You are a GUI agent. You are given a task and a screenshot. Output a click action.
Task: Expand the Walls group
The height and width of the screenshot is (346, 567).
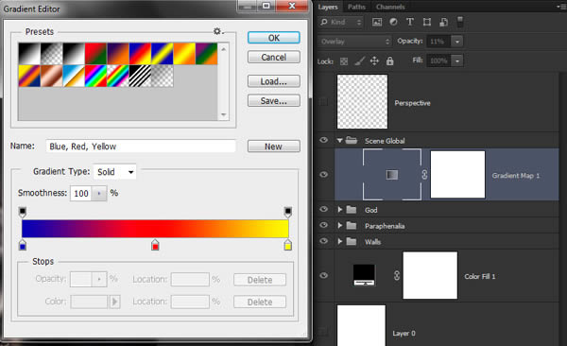click(x=339, y=241)
